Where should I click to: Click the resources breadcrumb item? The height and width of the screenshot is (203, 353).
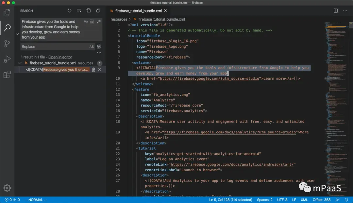click(119, 19)
